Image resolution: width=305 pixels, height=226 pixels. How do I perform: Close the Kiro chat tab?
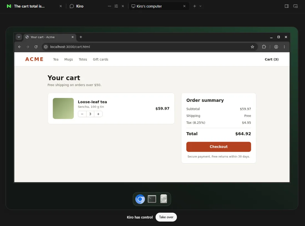123,6
